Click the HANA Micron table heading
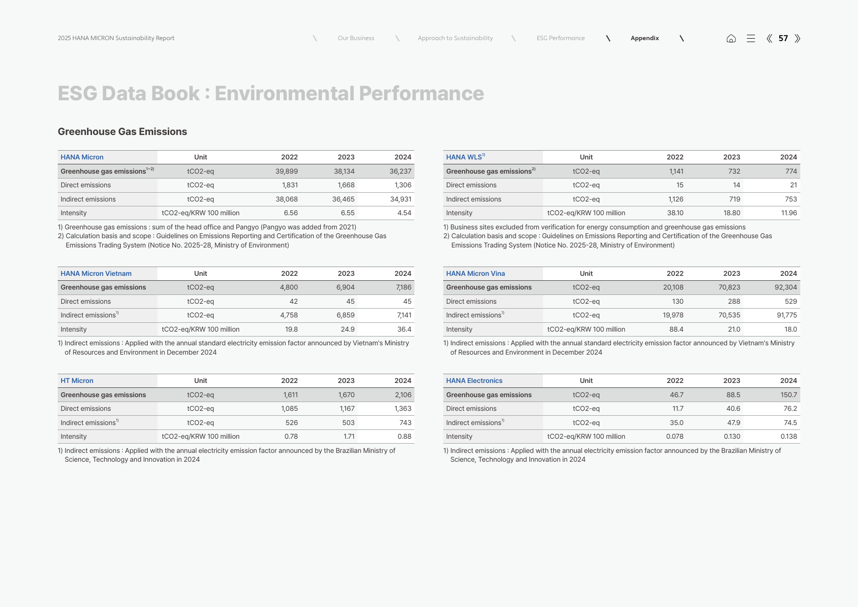The width and height of the screenshot is (858, 607). tap(82, 157)
